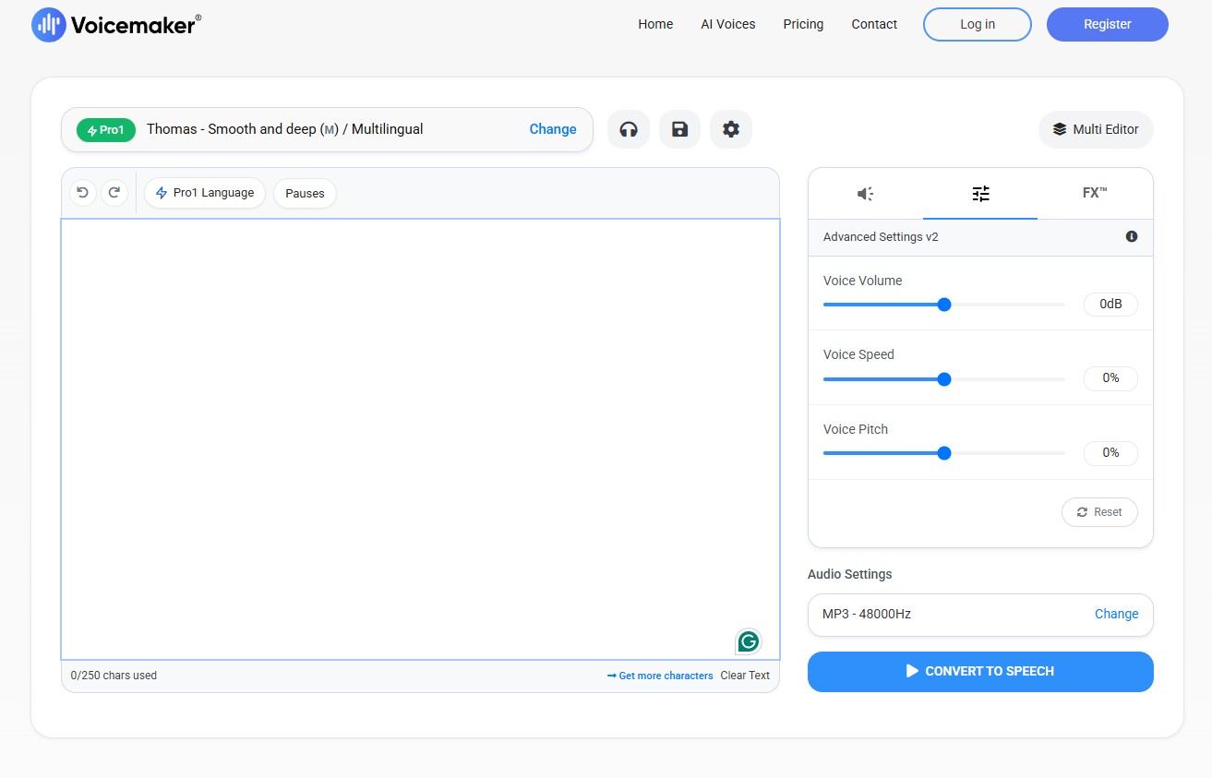Open the Pauses options
Image resolution: width=1212 pixels, height=778 pixels.
tap(305, 194)
